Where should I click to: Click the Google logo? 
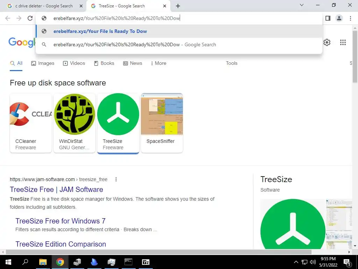coord(22,43)
